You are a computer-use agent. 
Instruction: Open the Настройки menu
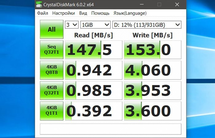tap(64, 13)
